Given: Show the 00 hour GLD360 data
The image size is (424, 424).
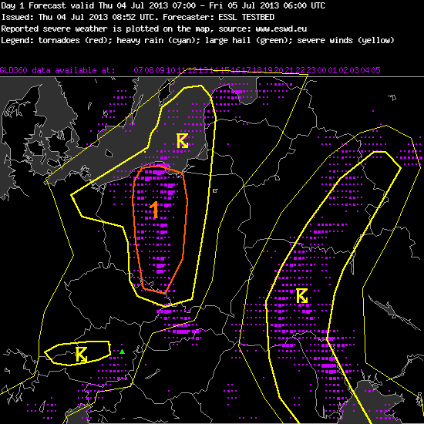Looking at the screenshot, I should (x=321, y=70).
